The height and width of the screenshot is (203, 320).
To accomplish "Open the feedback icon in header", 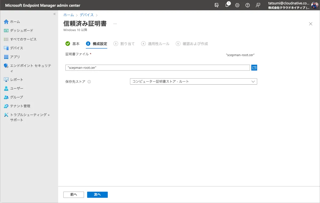I will coord(258,5).
